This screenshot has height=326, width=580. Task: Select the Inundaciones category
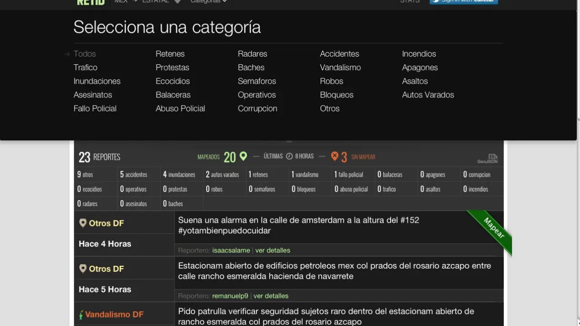97,81
